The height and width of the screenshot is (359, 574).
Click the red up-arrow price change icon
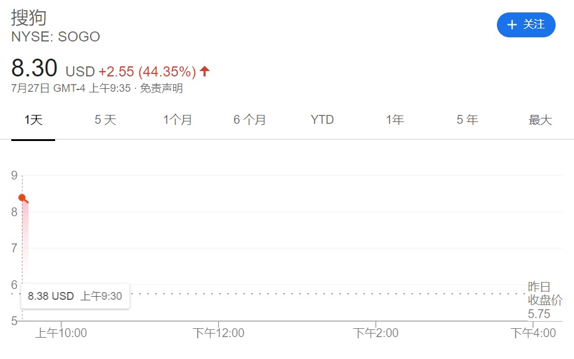(x=205, y=71)
